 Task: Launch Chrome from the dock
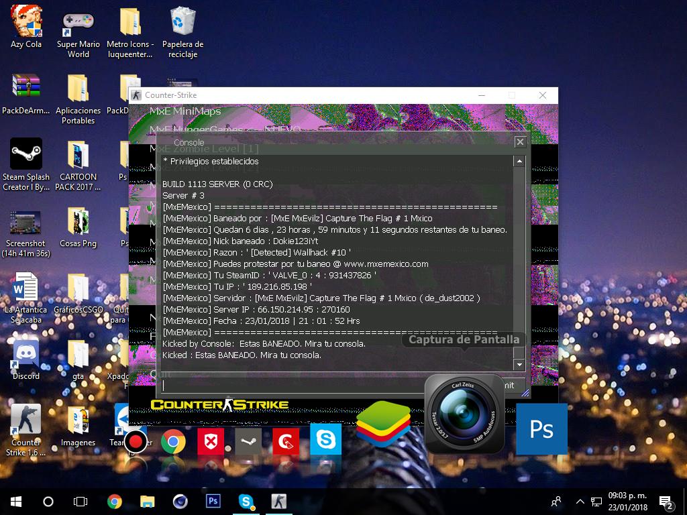(173, 441)
